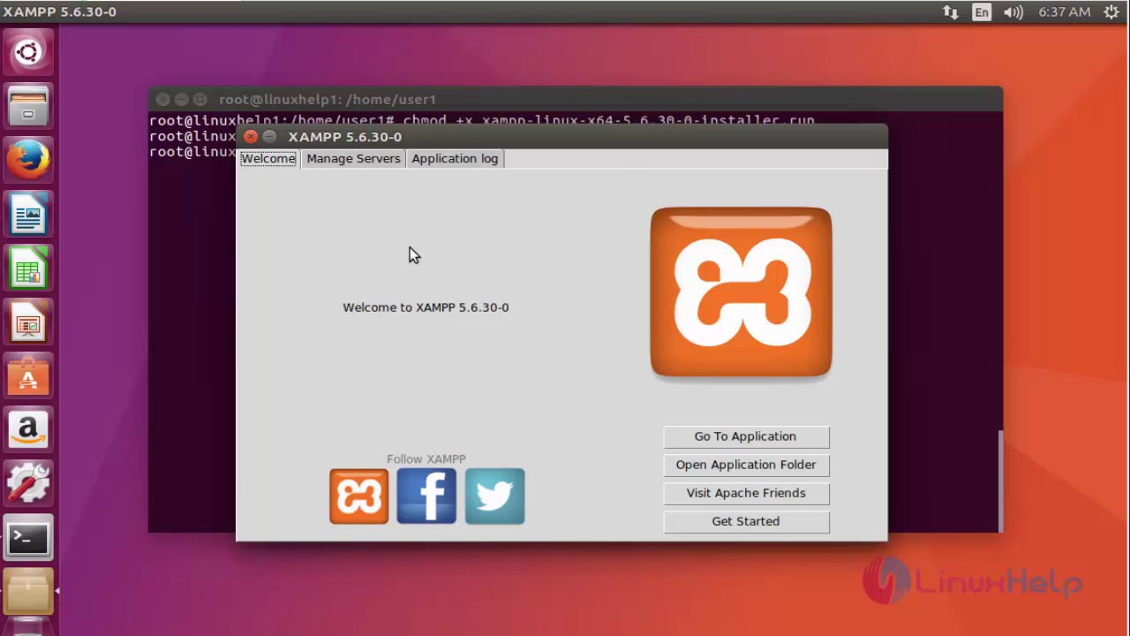Open the Files manager in launcher
1130x636 pixels.
click(x=28, y=107)
